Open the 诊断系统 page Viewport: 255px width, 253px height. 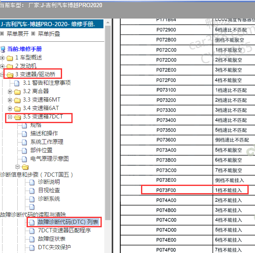(49, 199)
